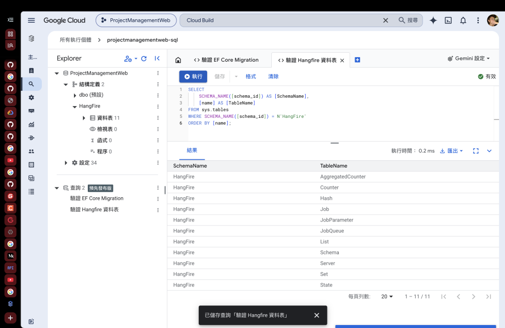Image resolution: width=505 pixels, height=328 pixels.
Task: Expand the 設定 34 node
Action: pos(66,163)
